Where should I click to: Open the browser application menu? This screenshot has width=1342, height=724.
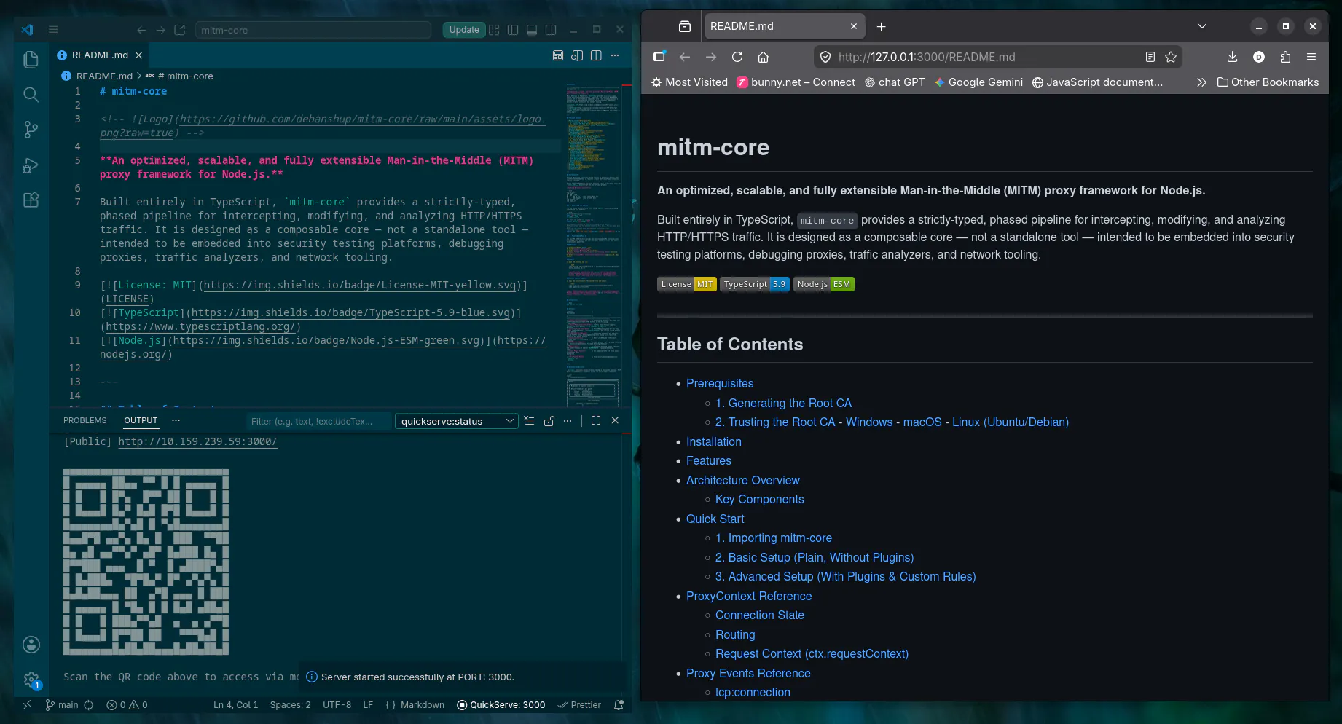click(x=1311, y=57)
